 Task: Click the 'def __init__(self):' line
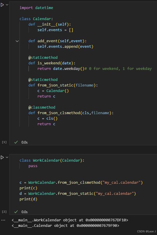50,24
